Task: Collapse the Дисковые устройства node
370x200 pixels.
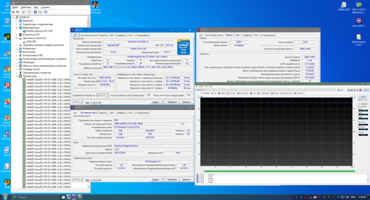Action: coord(17,38)
